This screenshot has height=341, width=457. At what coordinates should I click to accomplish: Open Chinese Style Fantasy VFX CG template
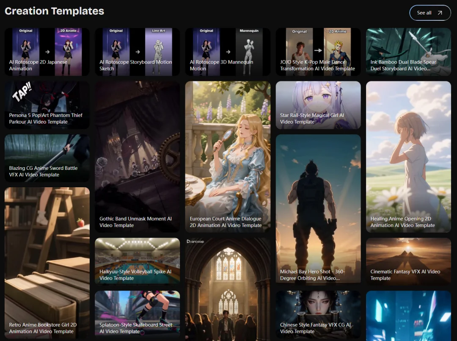(318, 314)
